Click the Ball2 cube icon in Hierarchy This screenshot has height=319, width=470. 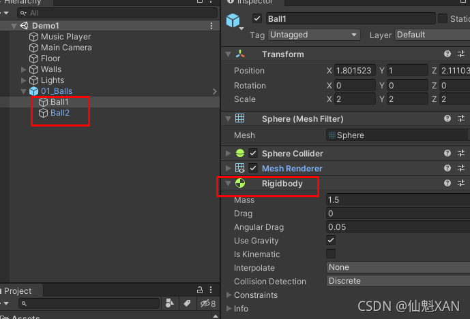pyautogui.click(x=43, y=113)
